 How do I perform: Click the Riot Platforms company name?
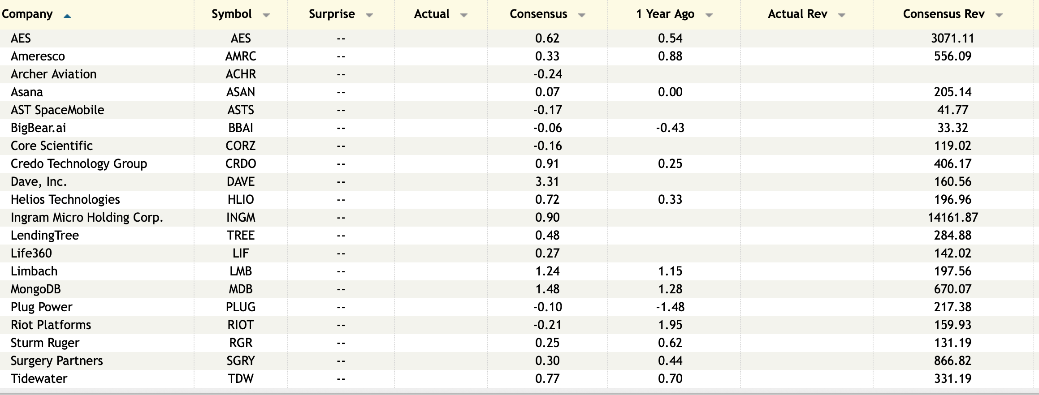tap(51, 325)
